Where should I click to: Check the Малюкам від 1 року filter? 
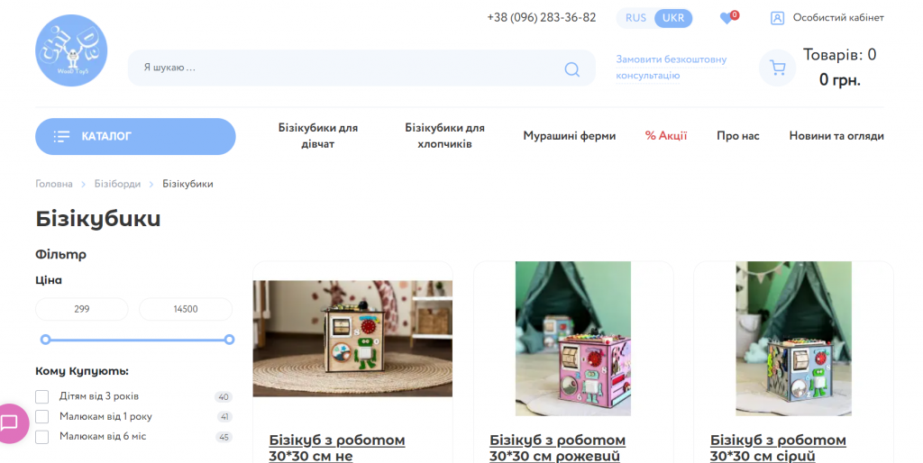41,416
